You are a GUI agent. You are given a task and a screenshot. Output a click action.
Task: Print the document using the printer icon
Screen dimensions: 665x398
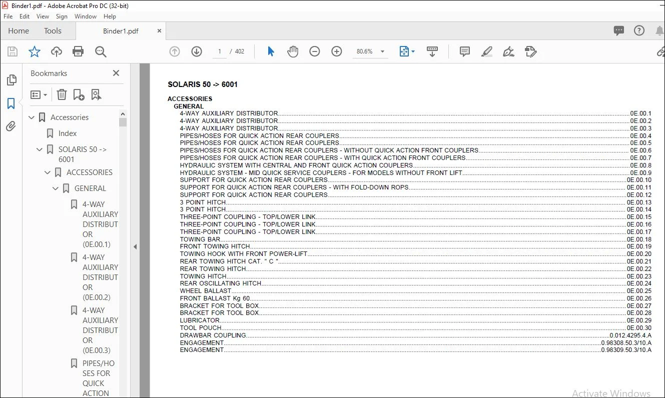(x=78, y=51)
